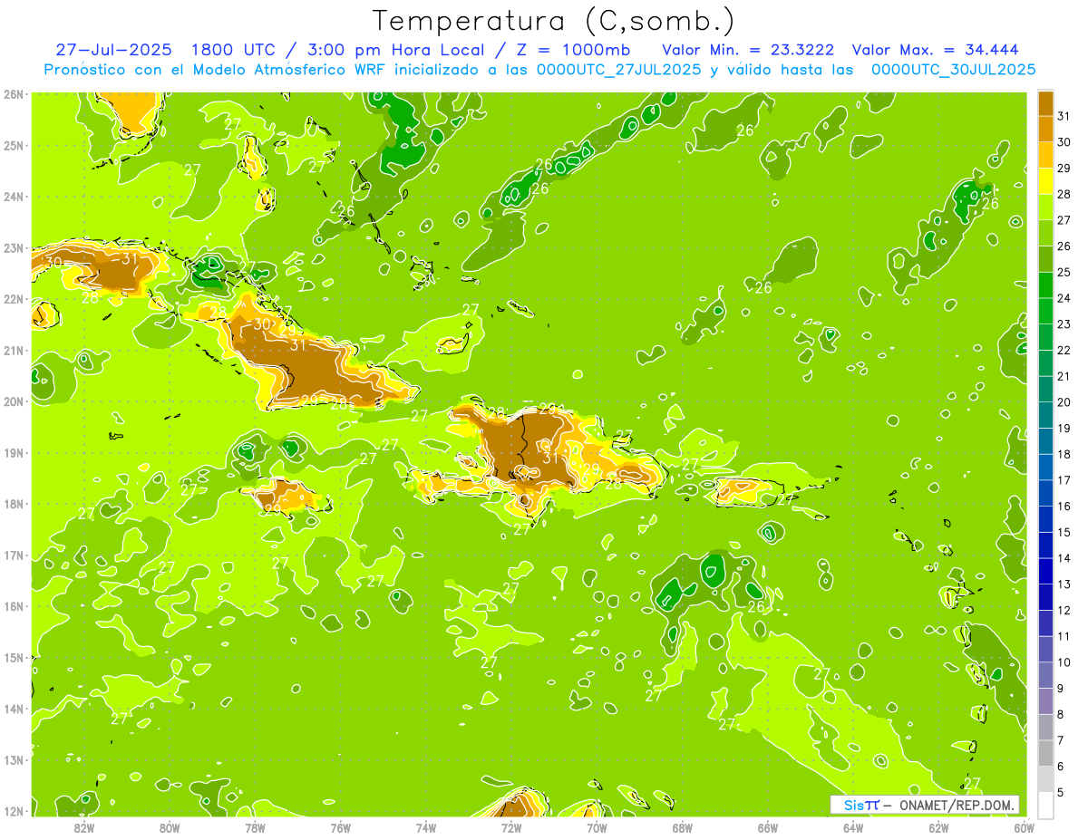Select the init time '0000UTC_27JUL2025'
The image size is (1088, 840).
click(x=619, y=70)
